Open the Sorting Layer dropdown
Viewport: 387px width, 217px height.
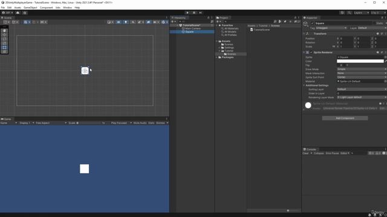point(362,89)
